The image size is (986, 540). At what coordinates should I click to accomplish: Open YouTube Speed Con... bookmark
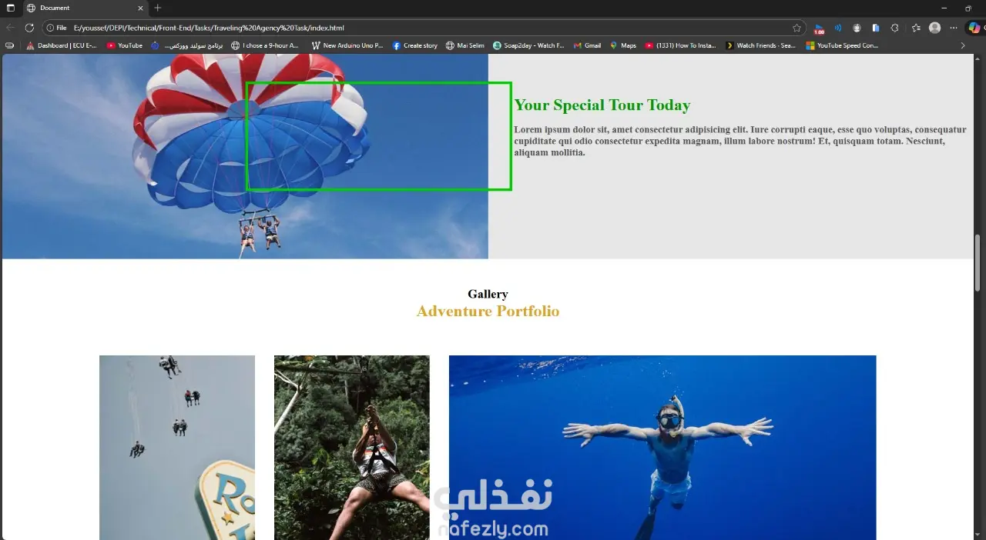842,45
